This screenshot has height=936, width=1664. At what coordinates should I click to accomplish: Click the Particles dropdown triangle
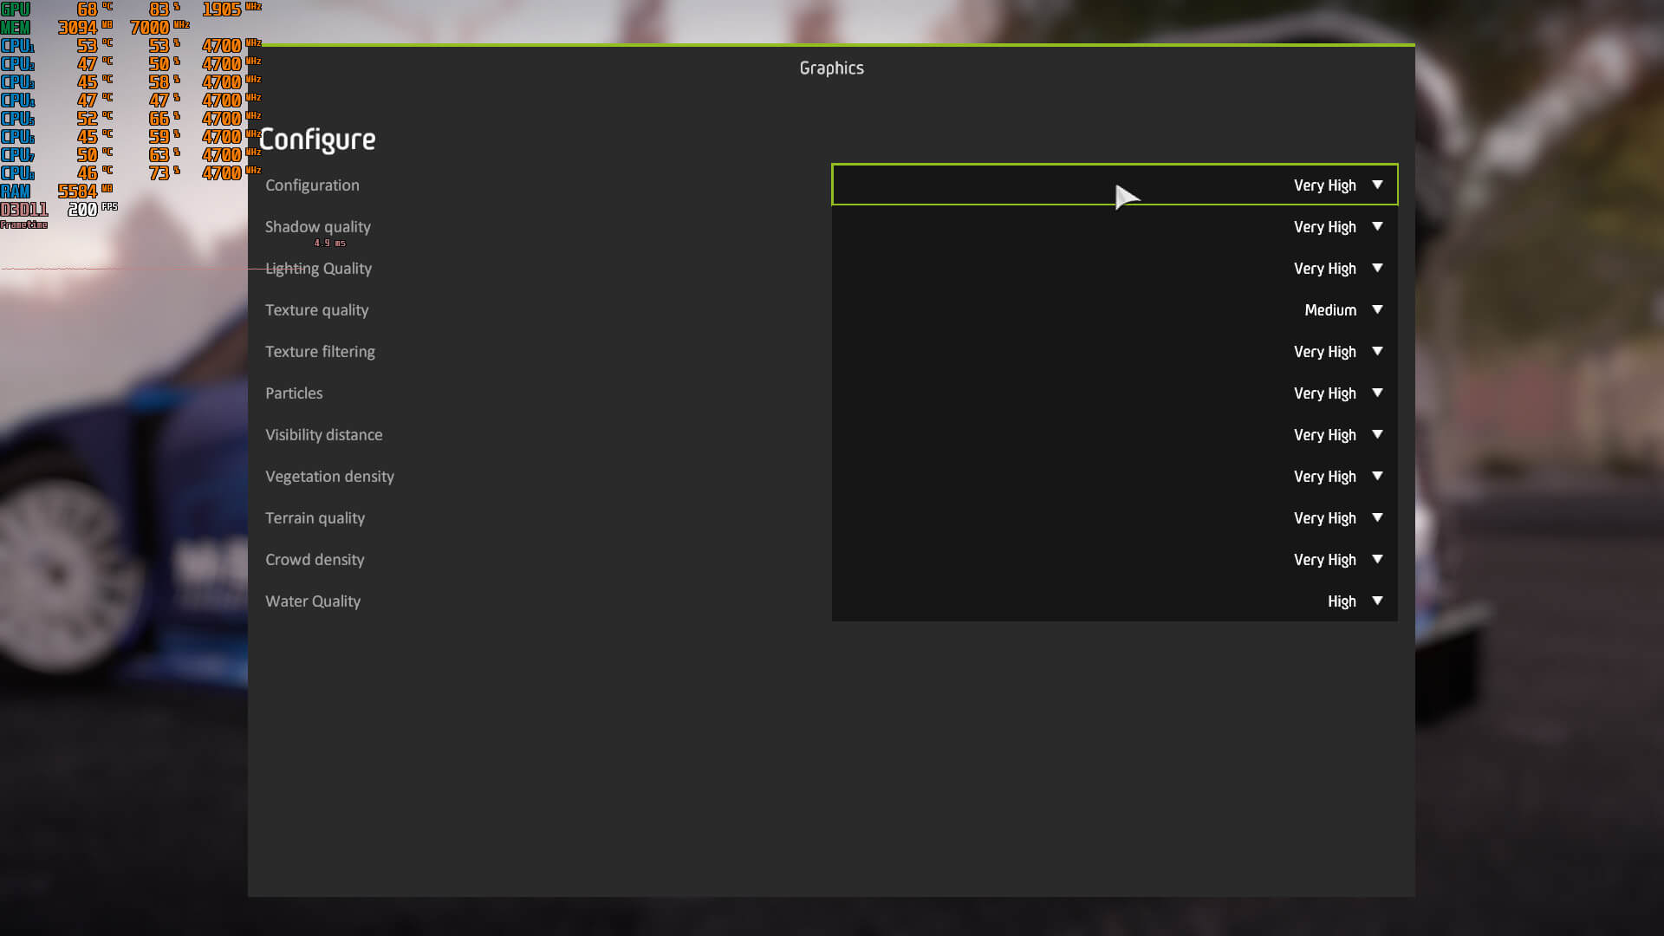[x=1377, y=393]
